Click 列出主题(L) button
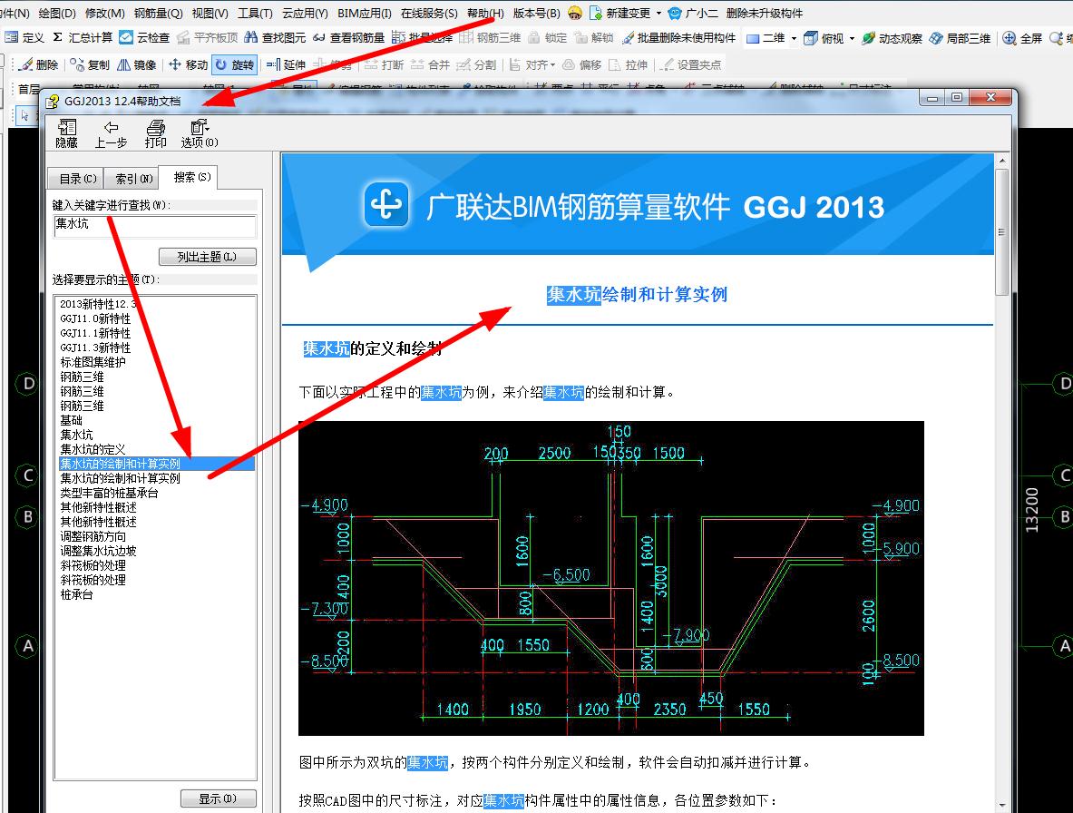 pyautogui.click(x=208, y=257)
